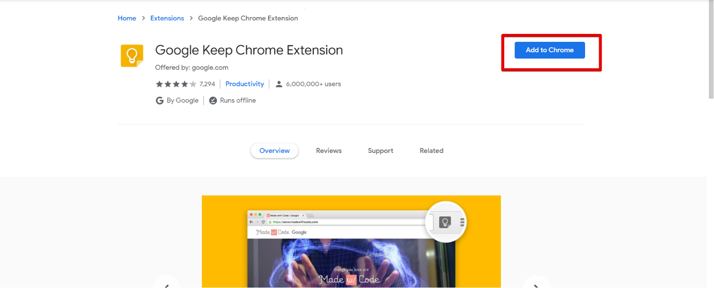Click Google Keep Chrome Extension breadcrumb text
714x288 pixels.
click(248, 18)
